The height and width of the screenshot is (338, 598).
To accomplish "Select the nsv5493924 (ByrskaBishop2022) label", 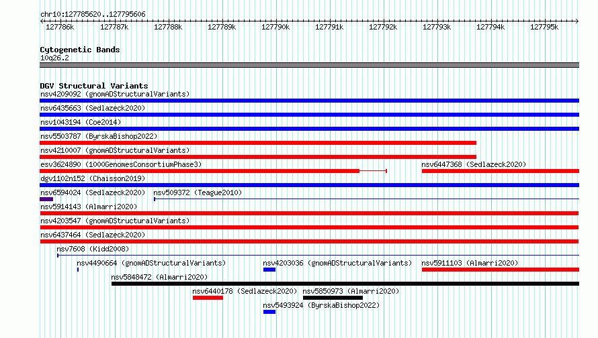I will click(321, 305).
